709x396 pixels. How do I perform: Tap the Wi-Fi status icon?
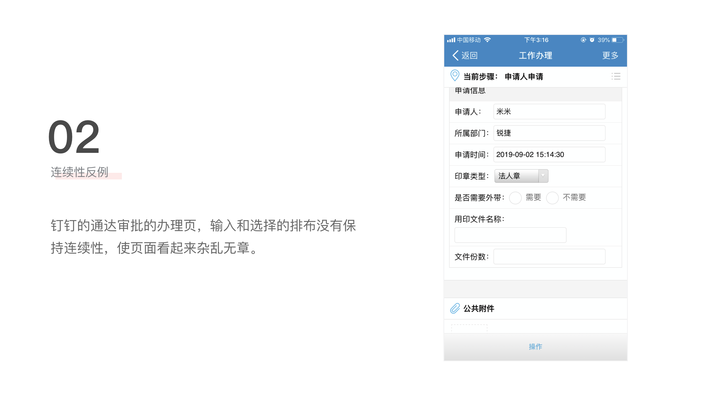point(487,40)
